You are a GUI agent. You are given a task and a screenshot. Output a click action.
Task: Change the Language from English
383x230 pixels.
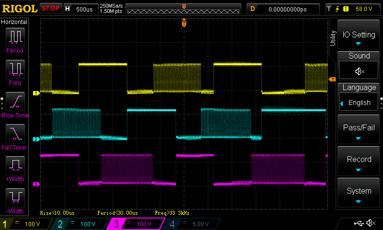pos(359,103)
